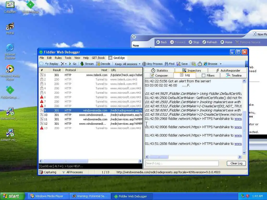Switch to the Warning: Potential Se... taskbar button
This screenshot has width=267, height=200.
pos(90,196)
